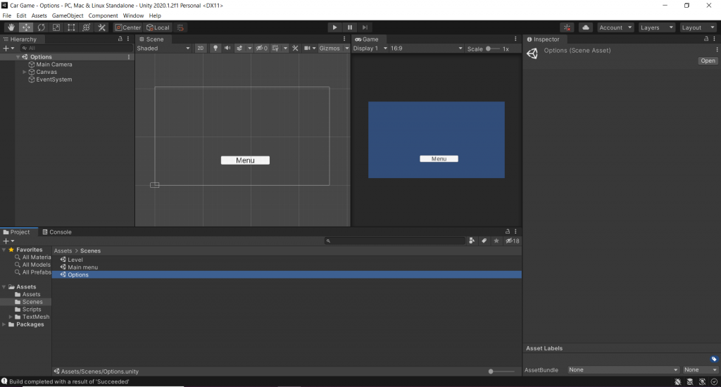The width and height of the screenshot is (721, 387).
Task: Open the GameObject menu
Action: [x=68, y=15]
